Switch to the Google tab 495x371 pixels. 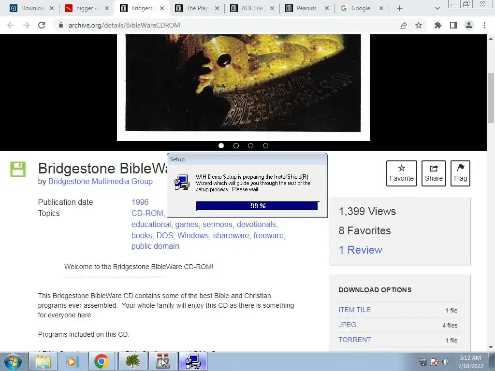[x=361, y=8]
